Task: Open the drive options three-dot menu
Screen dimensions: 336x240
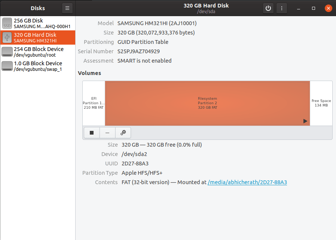Action: (281, 8)
